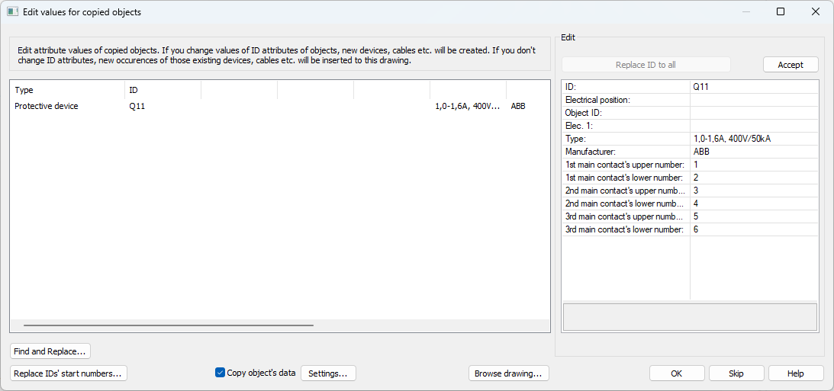Click the Type column header
Viewport: 834px width, 391px height.
pos(67,90)
